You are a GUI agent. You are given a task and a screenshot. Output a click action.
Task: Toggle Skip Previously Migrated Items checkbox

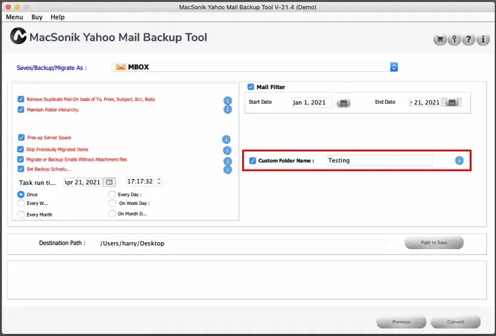(20, 149)
